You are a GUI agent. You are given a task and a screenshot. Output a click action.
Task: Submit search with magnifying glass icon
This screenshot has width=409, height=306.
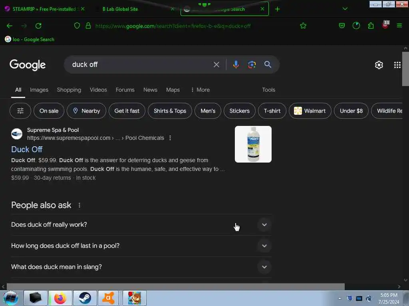268,65
